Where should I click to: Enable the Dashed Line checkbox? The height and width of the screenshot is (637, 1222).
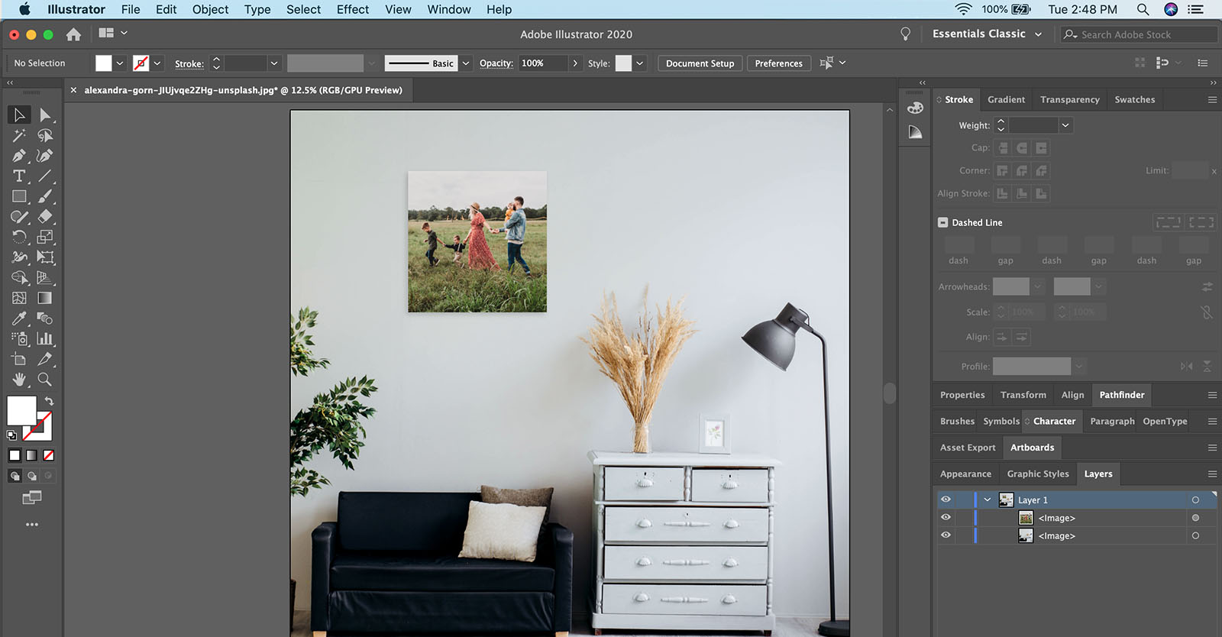click(942, 222)
